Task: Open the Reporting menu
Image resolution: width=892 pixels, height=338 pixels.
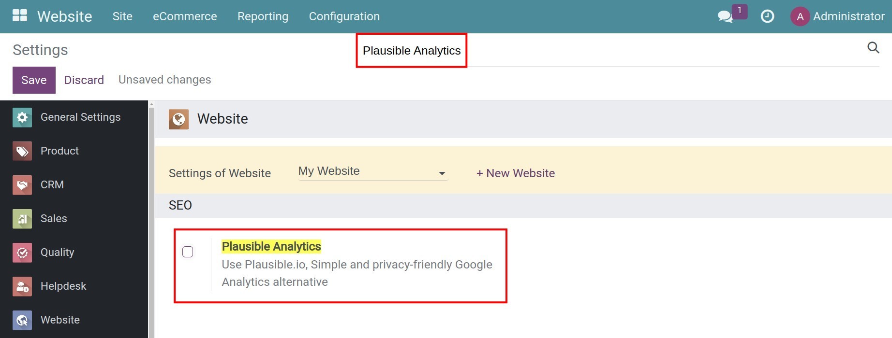Action: (263, 16)
